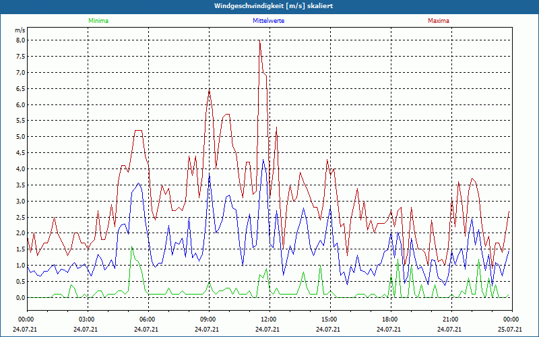Click the 2,5 value on y-axis

20,217
